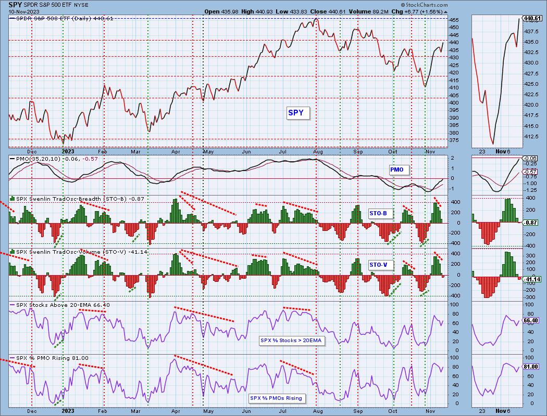Click the High 440.93 value

[x=256, y=11]
